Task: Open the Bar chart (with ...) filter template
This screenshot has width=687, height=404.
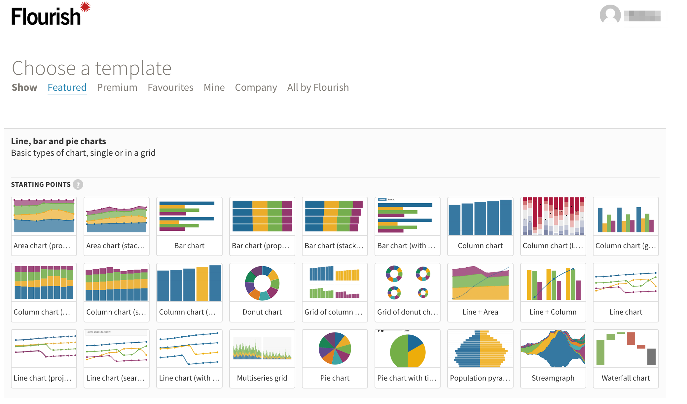Action: click(408, 226)
